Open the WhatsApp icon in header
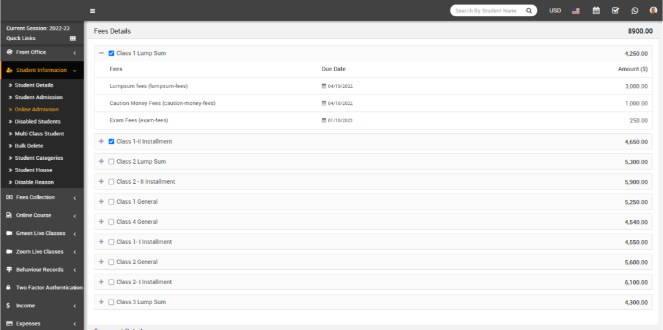The image size is (663, 330). click(x=635, y=11)
